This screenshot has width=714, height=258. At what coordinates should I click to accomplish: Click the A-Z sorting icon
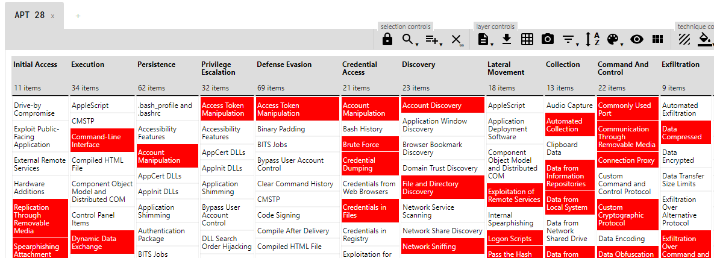(x=592, y=40)
